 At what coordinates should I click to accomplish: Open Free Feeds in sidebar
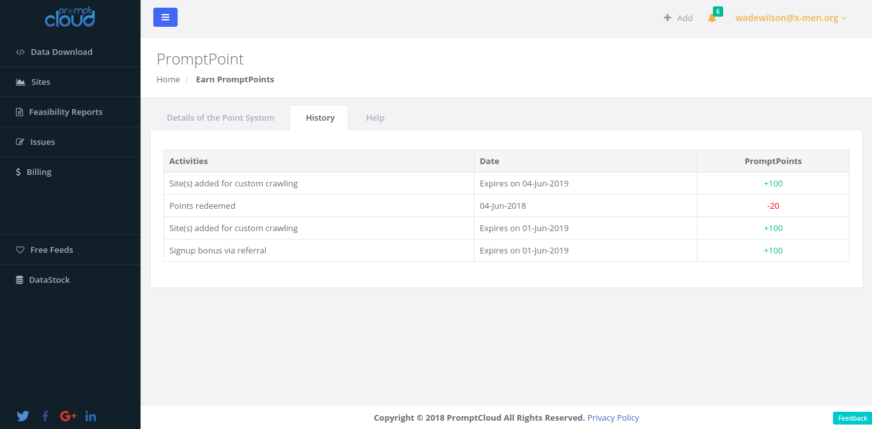(x=70, y=250)
